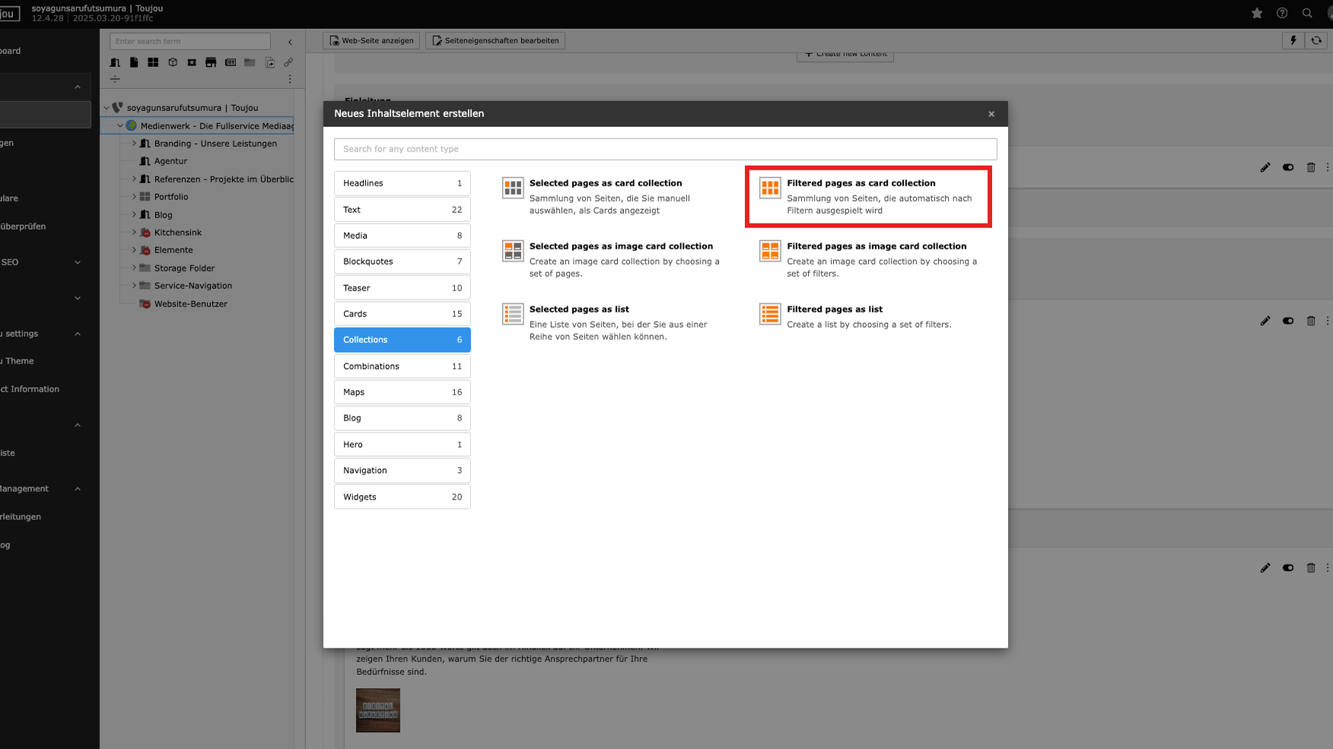Click the Web-Seite anzeigen button
The height and width of the screenshot is (749, 1333).
[371, 41]
